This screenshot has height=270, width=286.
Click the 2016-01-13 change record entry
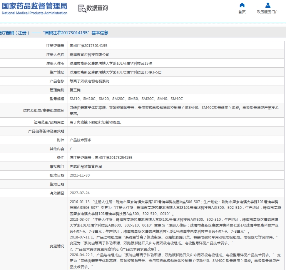click(x=80, y=202)
